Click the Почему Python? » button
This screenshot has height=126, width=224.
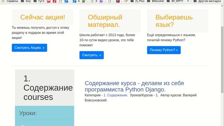coord(164,50)
